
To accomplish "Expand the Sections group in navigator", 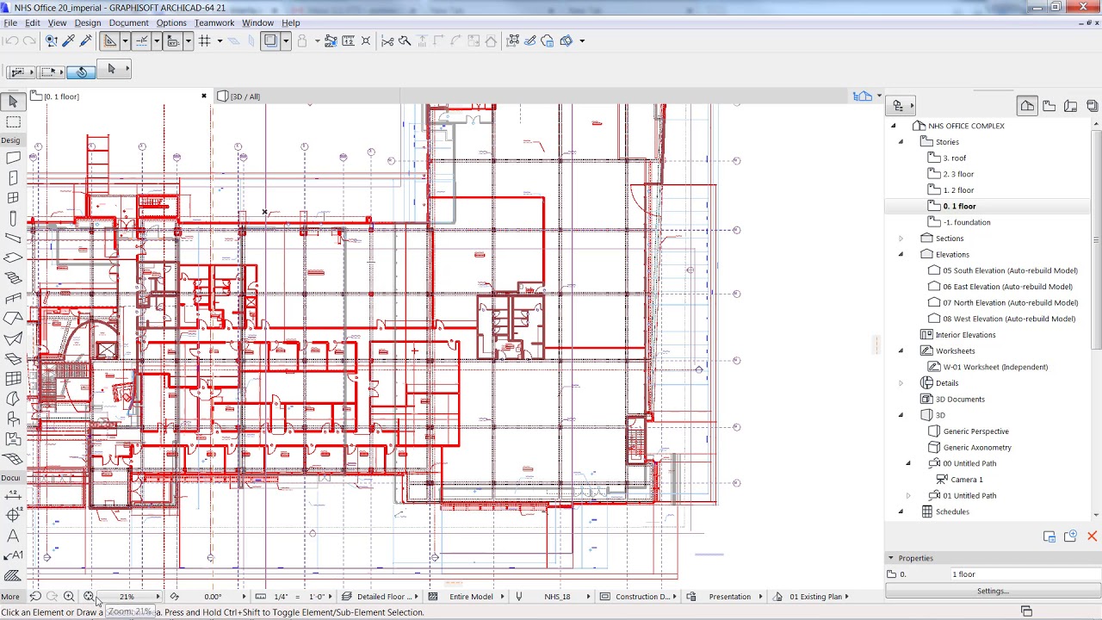I will (x=901, y=239).
